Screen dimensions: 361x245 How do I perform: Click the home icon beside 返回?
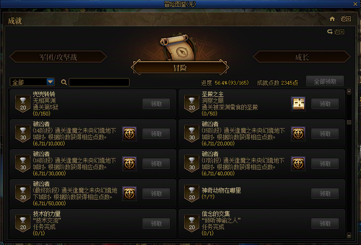click(332, 19)
